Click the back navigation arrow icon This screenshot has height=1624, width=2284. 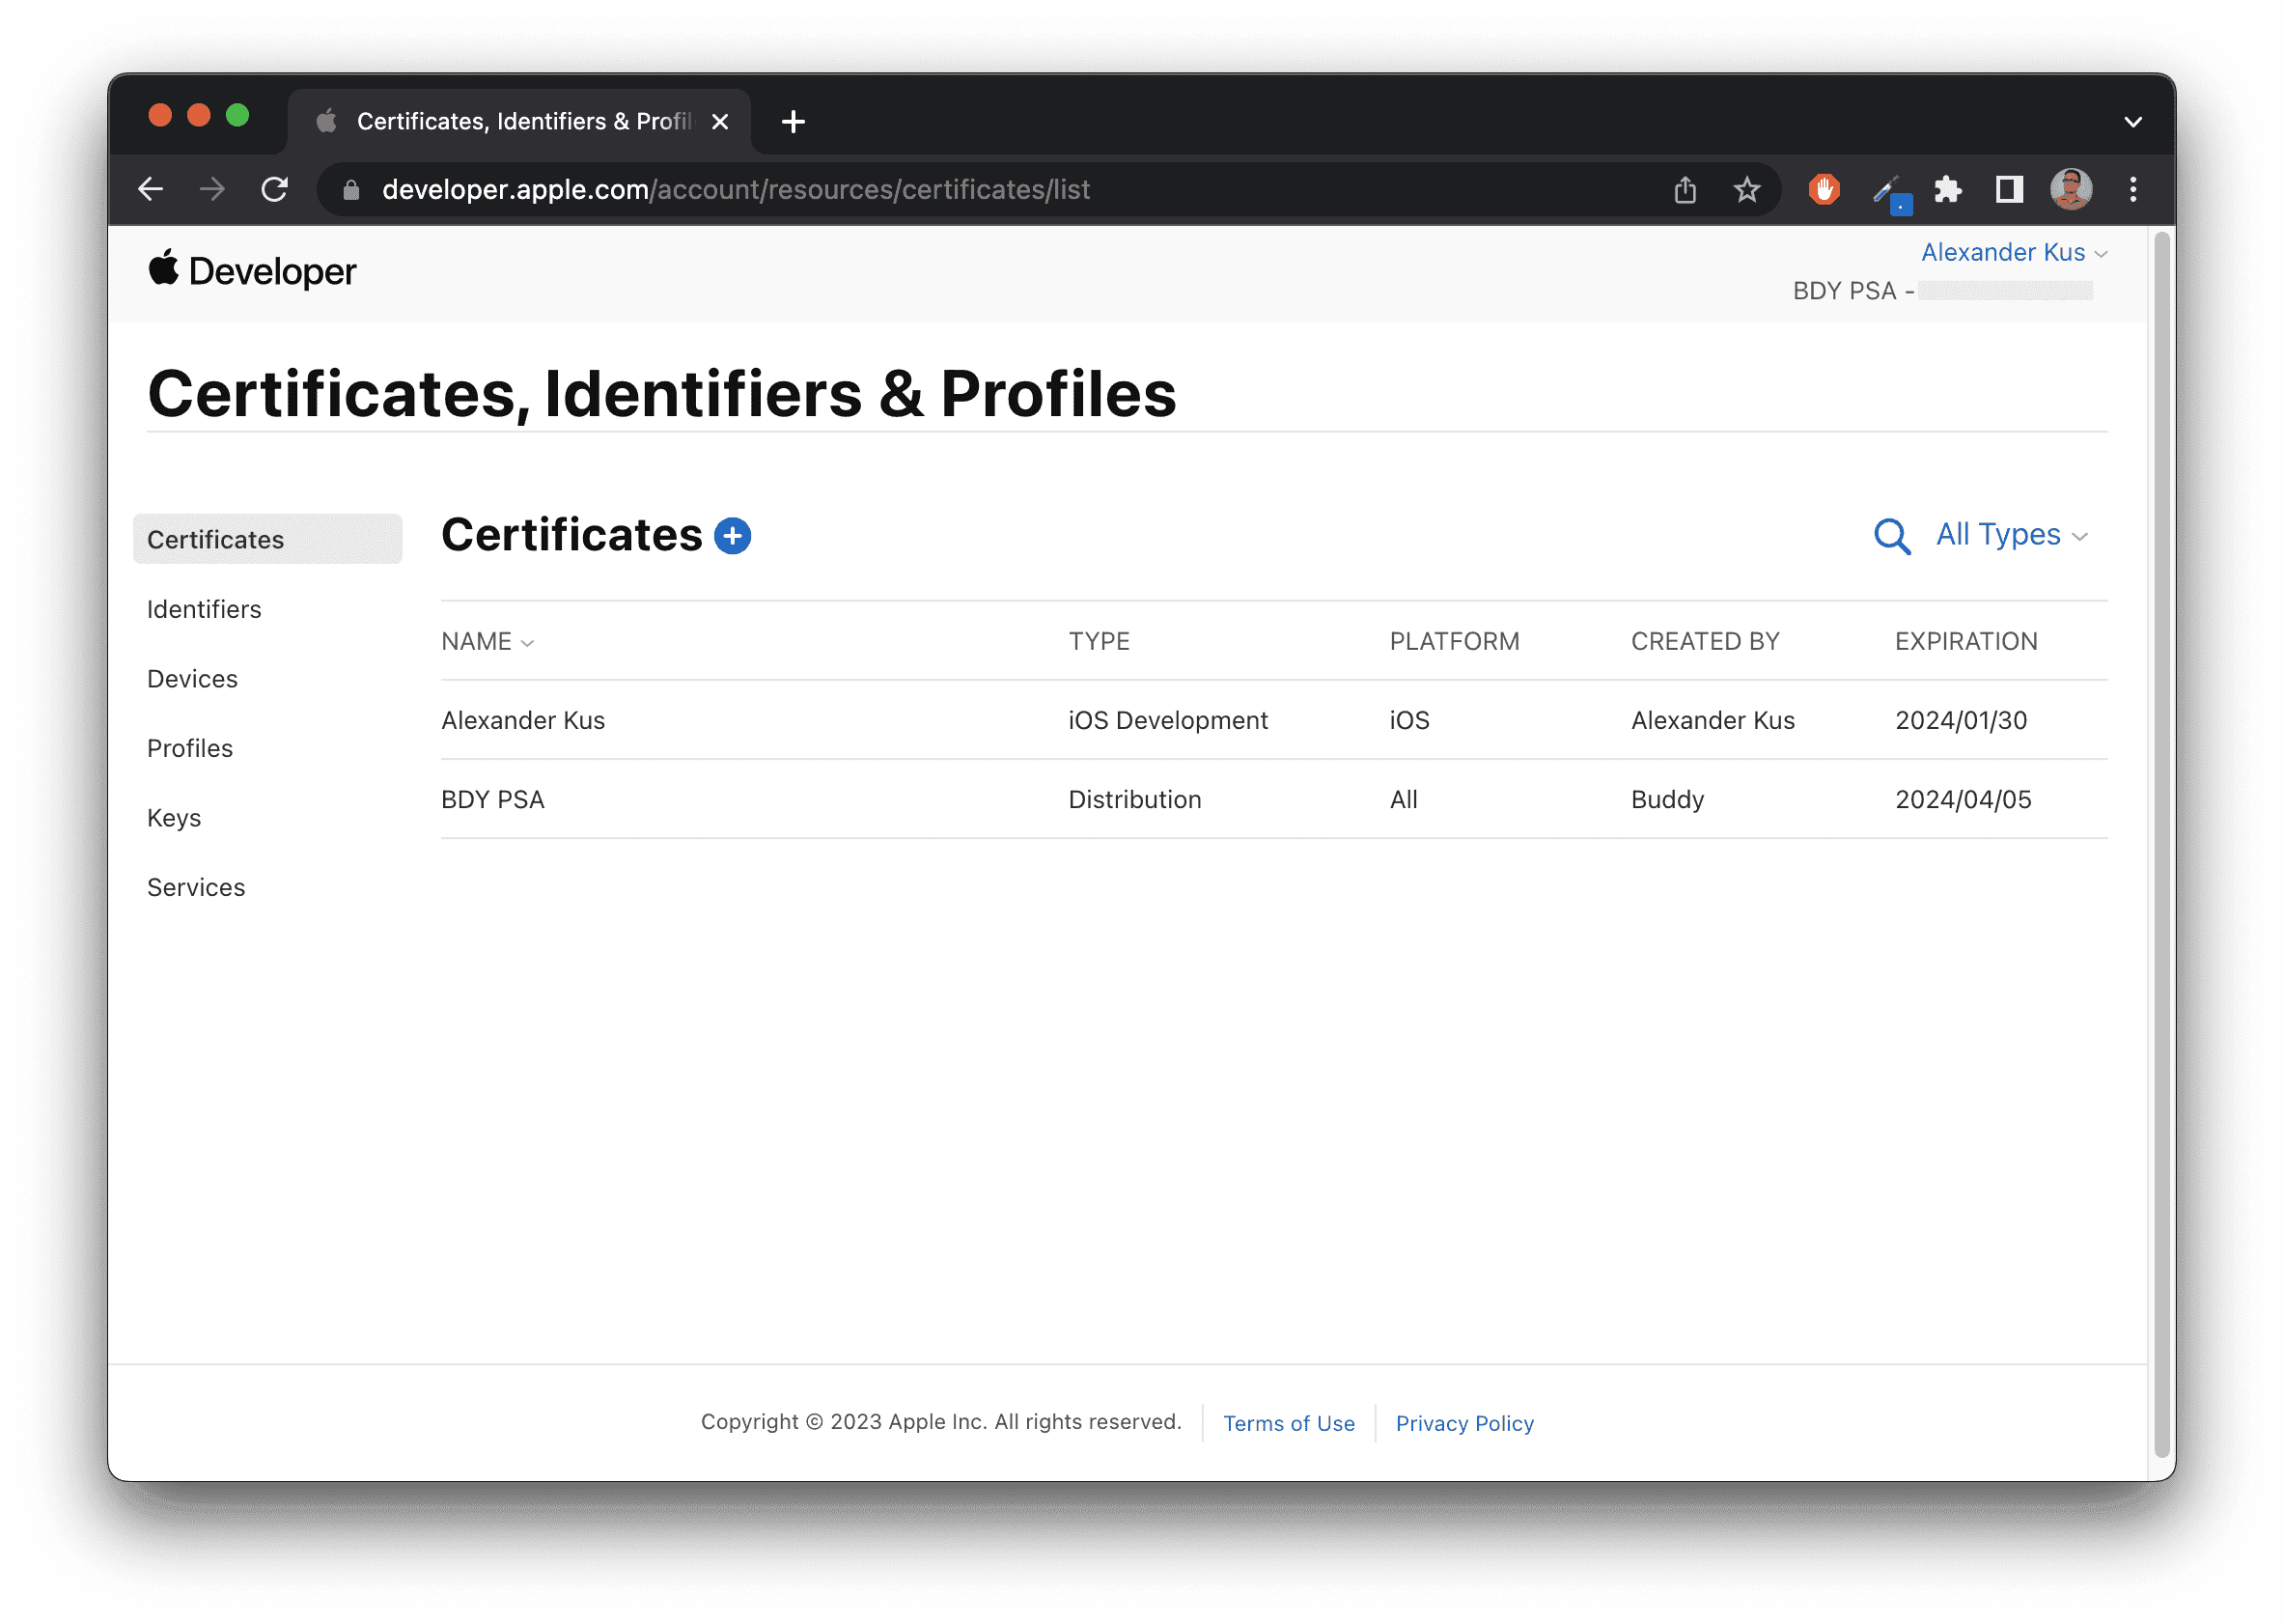pyautogui.click(x=153, y=191)
